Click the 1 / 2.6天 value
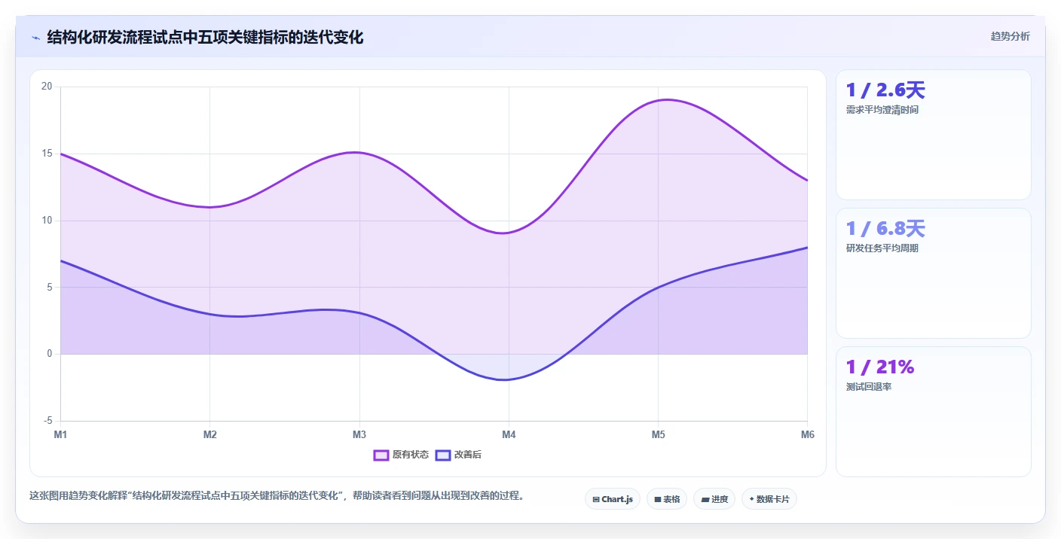1061x539 pixels. coord(885,90)
